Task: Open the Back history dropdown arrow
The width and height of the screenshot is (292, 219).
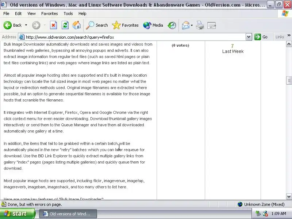Action: click(x=26, y=25)
